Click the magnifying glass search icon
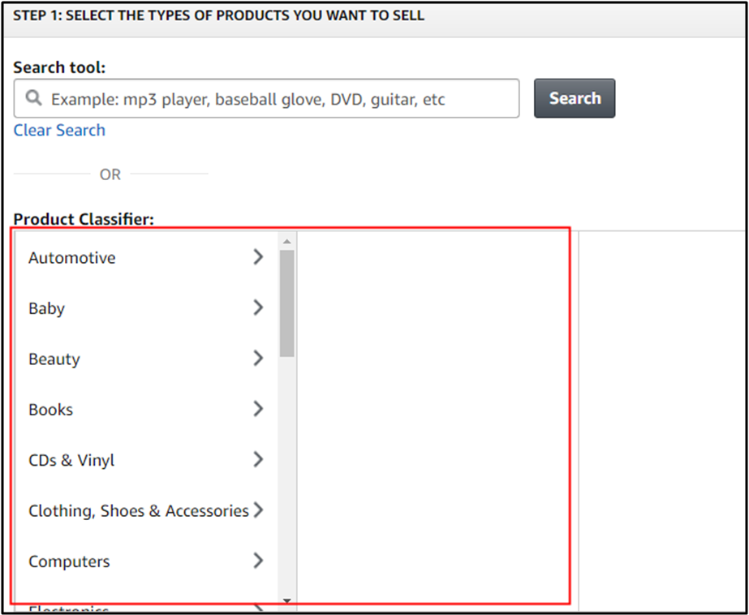Screen dimensions: 749x615 33,98
